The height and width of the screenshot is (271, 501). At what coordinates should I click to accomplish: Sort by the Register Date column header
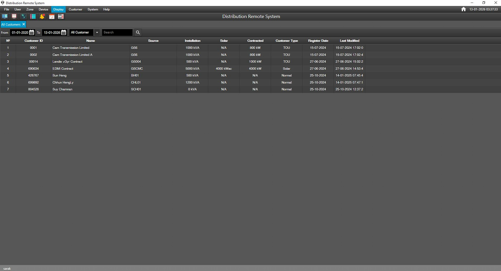pyautogui.click(x=318, y=41)
